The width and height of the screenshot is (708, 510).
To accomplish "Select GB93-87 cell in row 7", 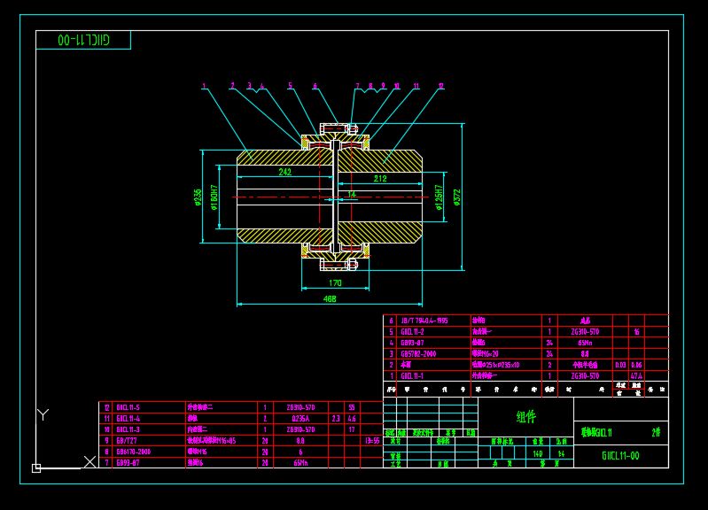I will (x=128, y=462).
